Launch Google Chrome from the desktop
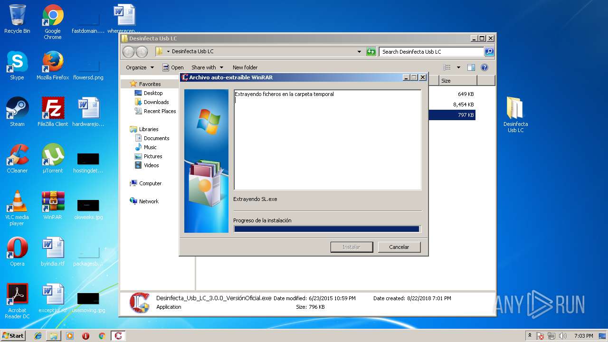The height and width of the screenshot is (342, 608). point(53,22)
